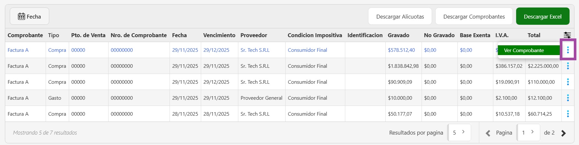579x145 pixels.
Task: Click the Proveedor column header
Action: [254, 35]
